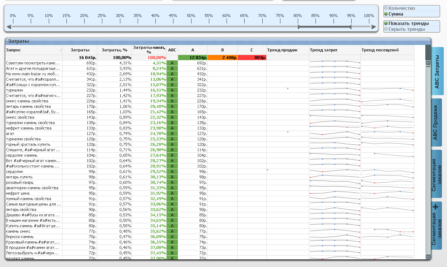Select the камень оникс row
Image resolution: width=447 pixels, height=267 pixels.
pyautogui.click(x=34, y=231)
